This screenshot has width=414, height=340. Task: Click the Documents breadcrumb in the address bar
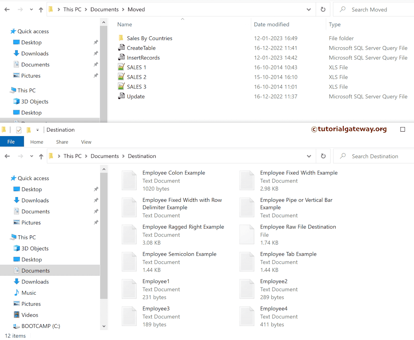tap(105, 156)
